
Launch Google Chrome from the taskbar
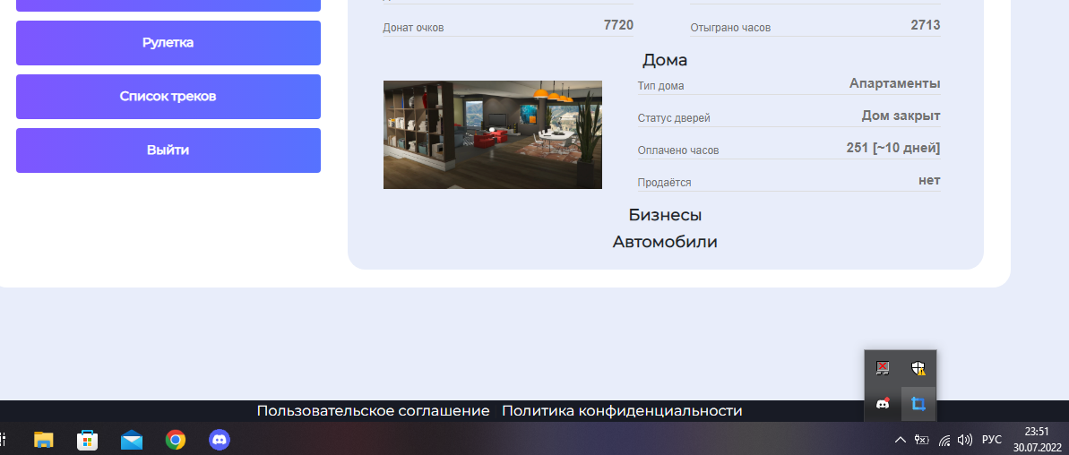[176, 440]
